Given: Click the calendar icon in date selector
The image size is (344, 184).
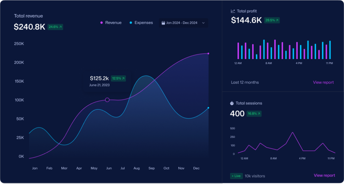Looking at the screenshot, I should tap(163, 23).
